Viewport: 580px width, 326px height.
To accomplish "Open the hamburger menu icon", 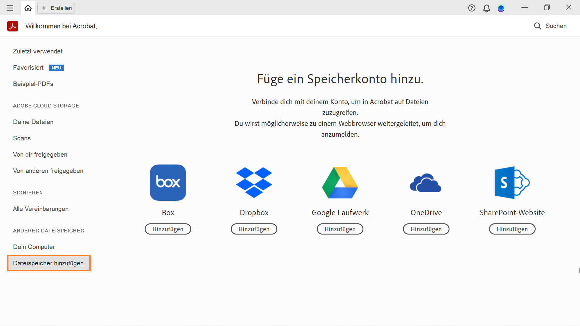I will (x=10, y=8).
